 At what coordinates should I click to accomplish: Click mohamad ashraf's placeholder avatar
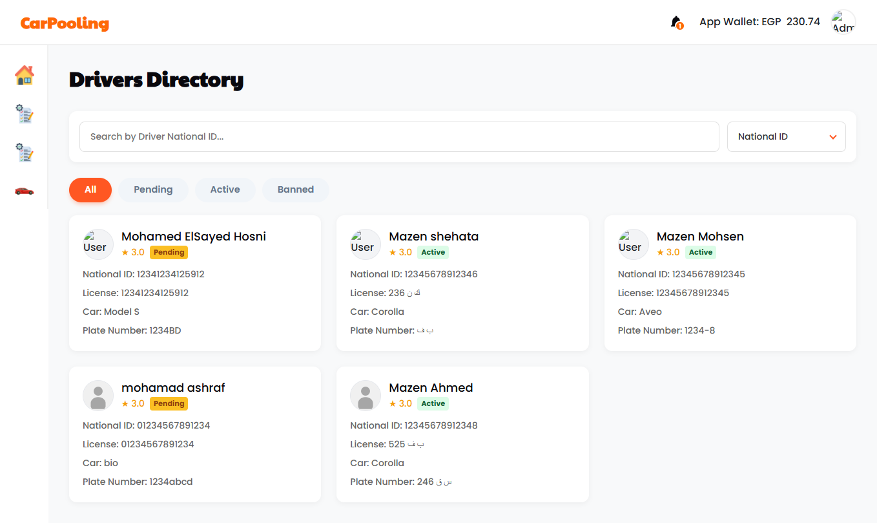pos(98,395)
